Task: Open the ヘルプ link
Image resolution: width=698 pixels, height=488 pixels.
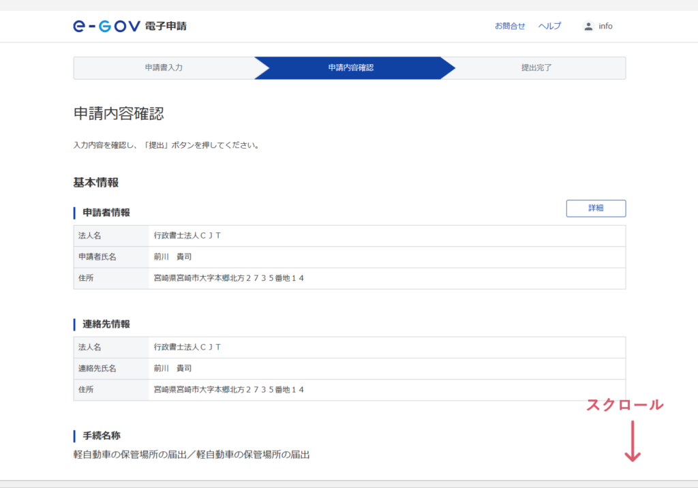Action: (549, 27)
